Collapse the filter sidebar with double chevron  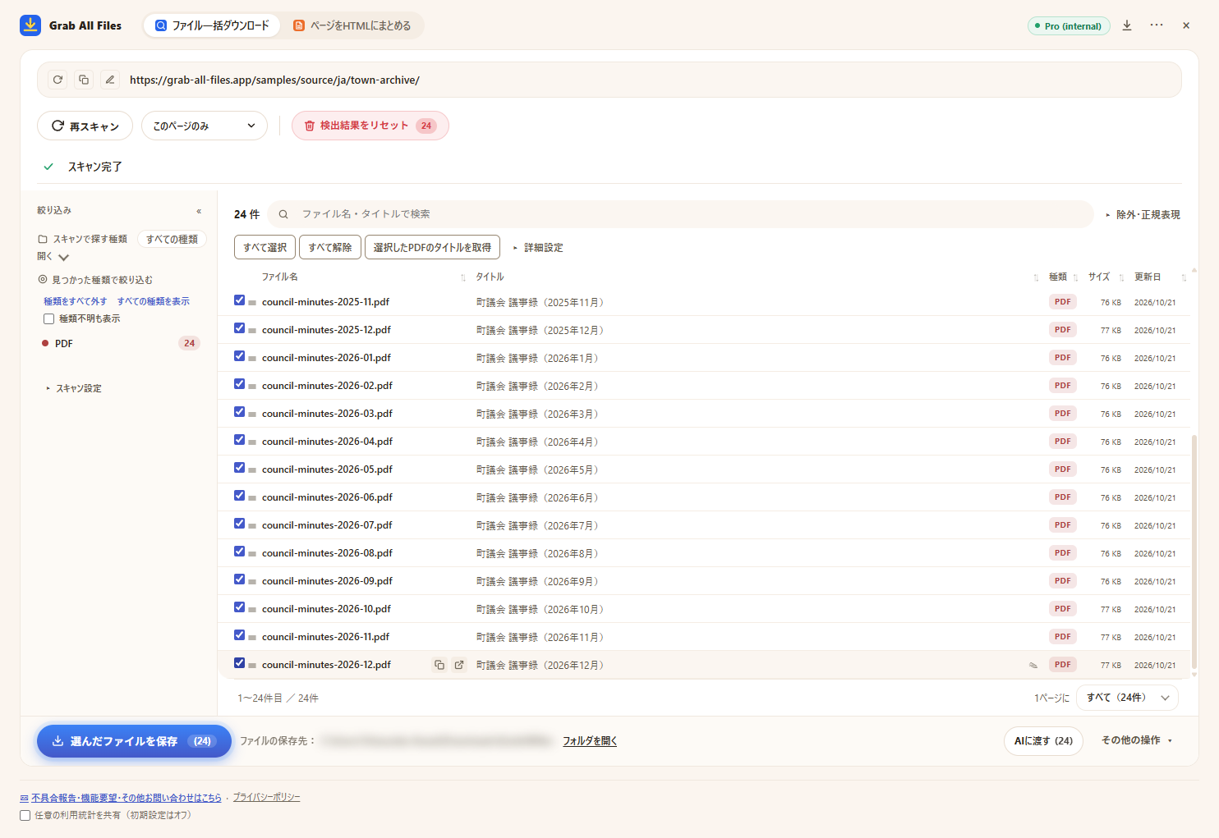tap(199, 211)
